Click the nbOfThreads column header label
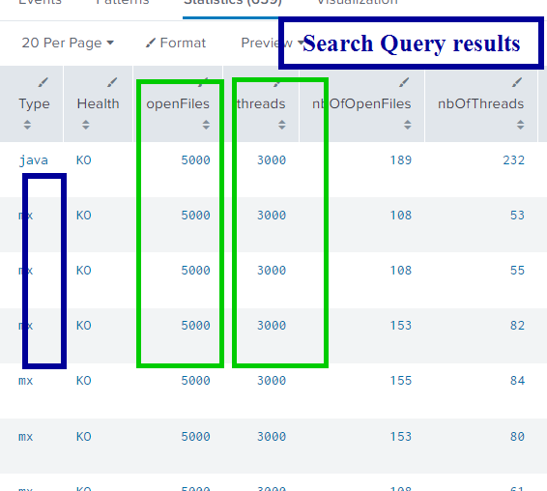The image size is (547, 491). click(480, 103)
